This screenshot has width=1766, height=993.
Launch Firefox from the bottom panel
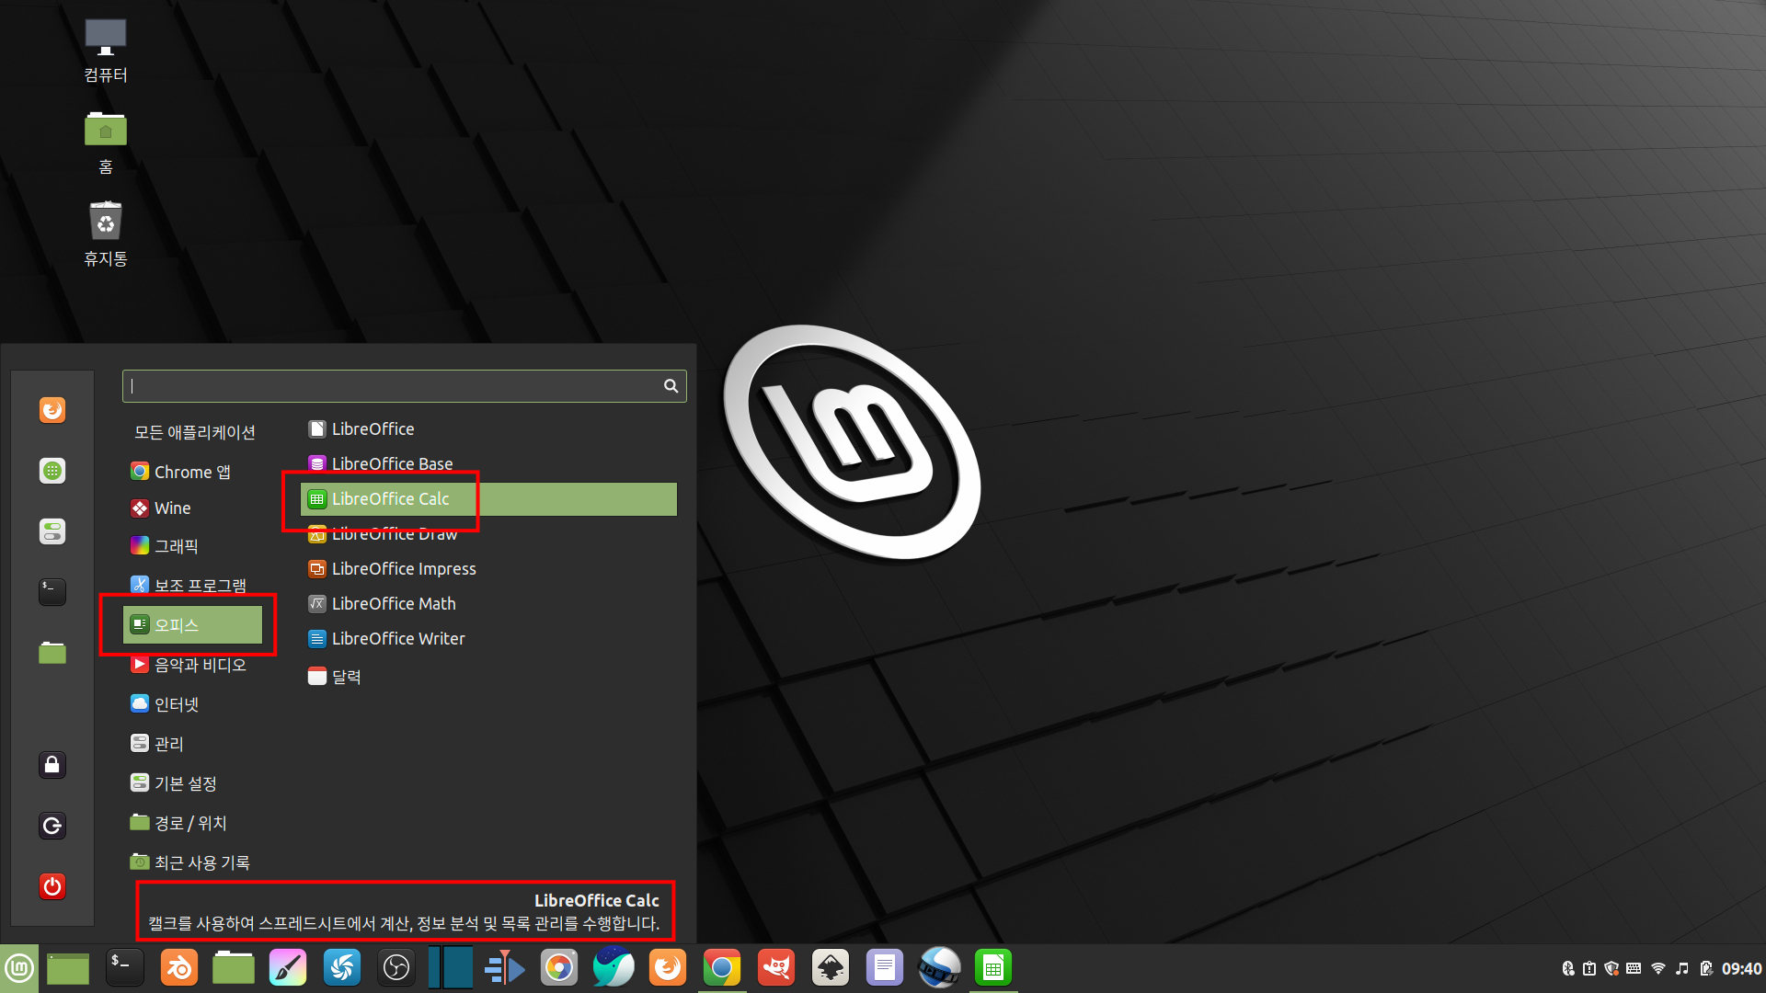tap(668, 968)
